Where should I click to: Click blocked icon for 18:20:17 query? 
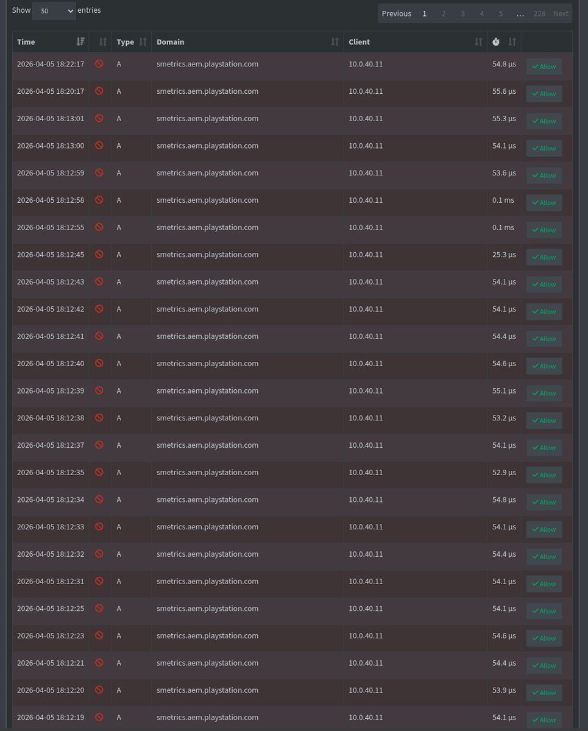pos(99,91)
